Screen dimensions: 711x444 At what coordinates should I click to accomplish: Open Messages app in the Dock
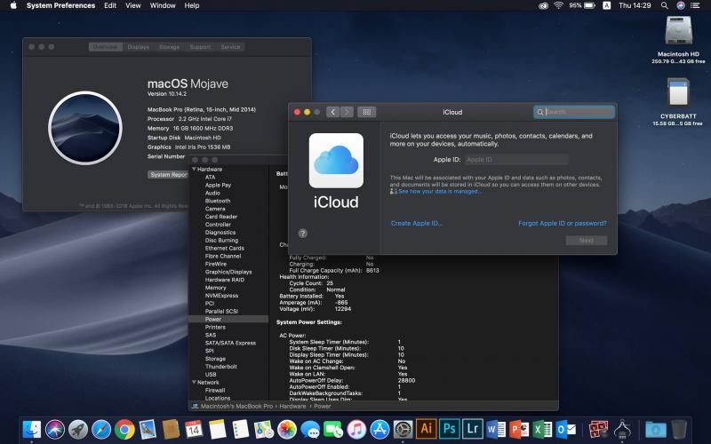tap(310, 430)
